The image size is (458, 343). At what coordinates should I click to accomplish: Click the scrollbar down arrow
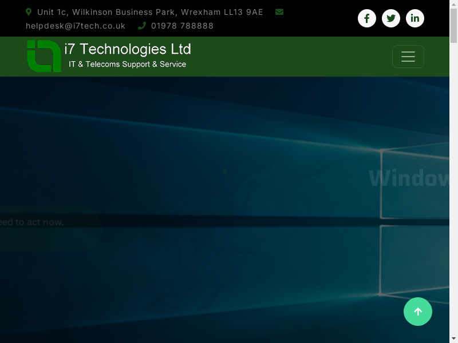click(x=453, y=338)
